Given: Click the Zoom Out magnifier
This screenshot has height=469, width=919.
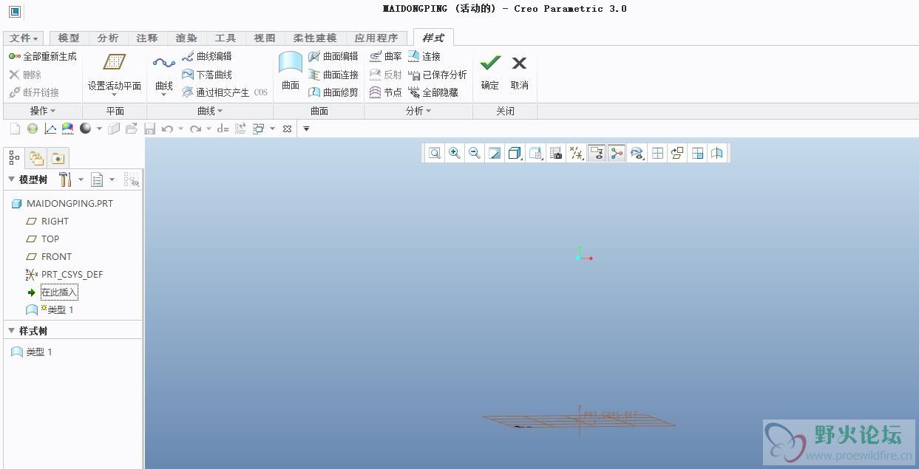Looking at the screenshot, I should coord(475,153).
